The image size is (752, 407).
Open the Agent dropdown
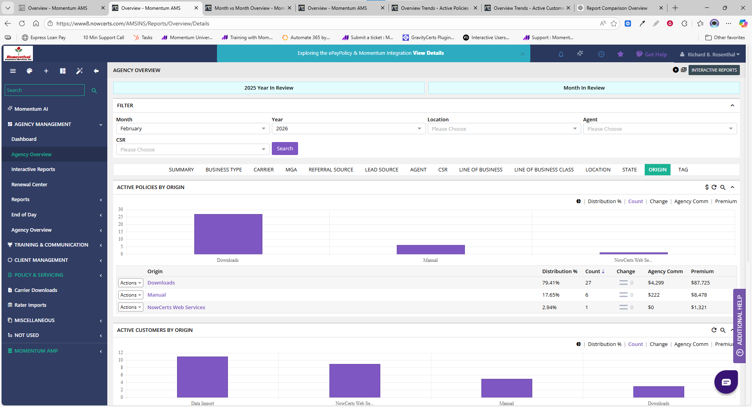point(660,129)
